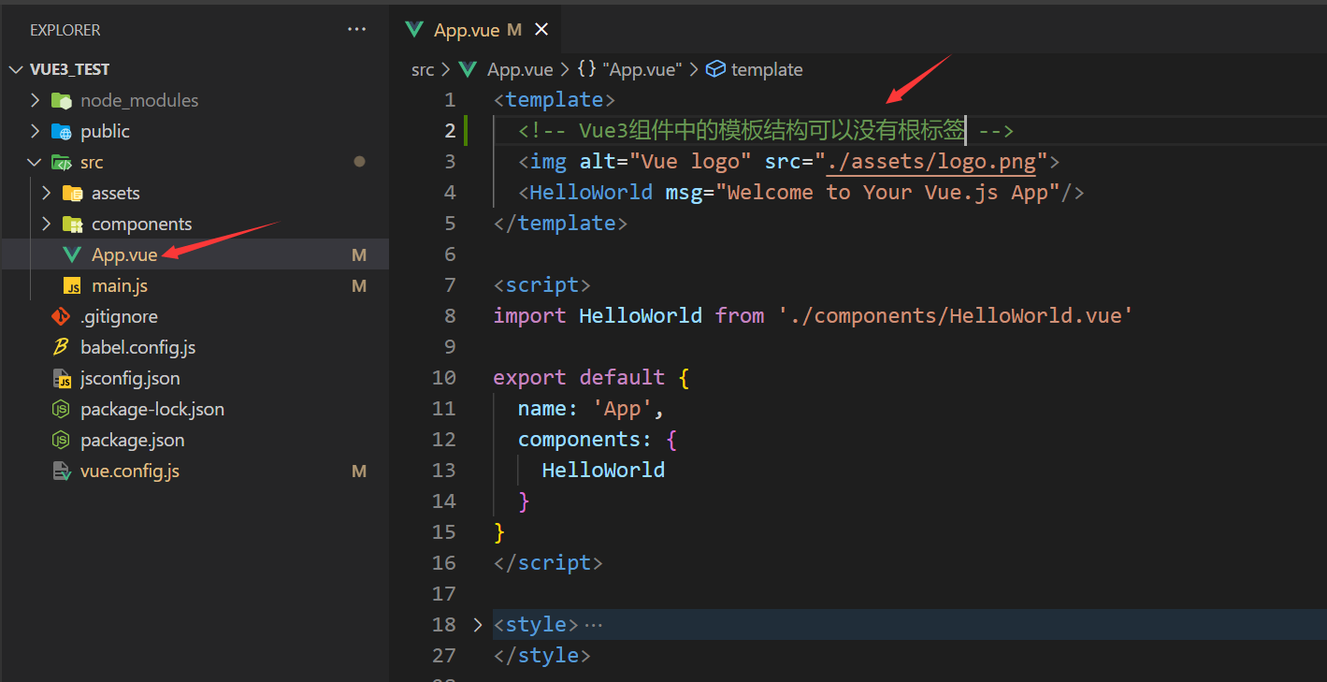Select the public folder label
Viewport: 1327px width, 682px height.
pos(105,131)
